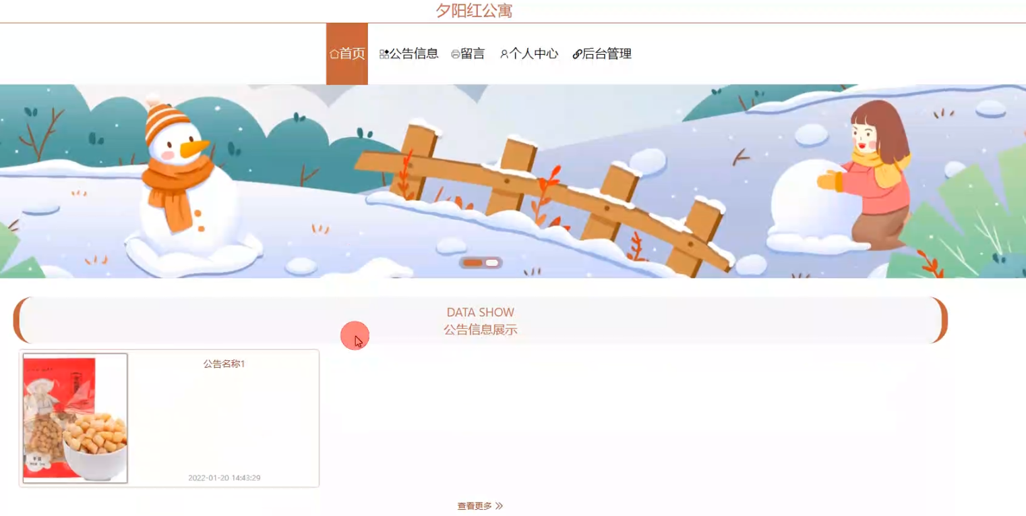1026x516 pixels.
Task: Open the 公告信息 menu item
Action: point(409,54)
